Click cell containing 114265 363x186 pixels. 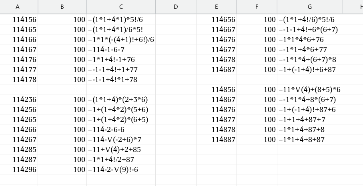pyautogui.click(x=19, y=120)
